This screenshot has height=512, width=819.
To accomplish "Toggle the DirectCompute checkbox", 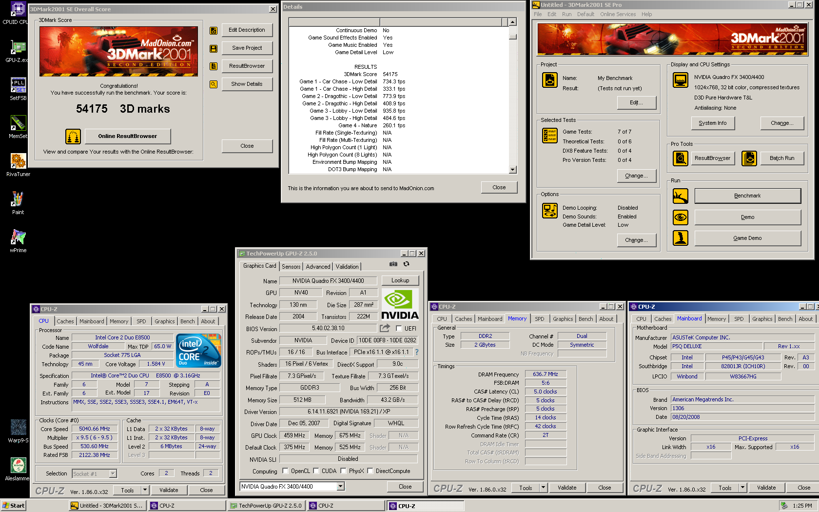I will [370, 471].
